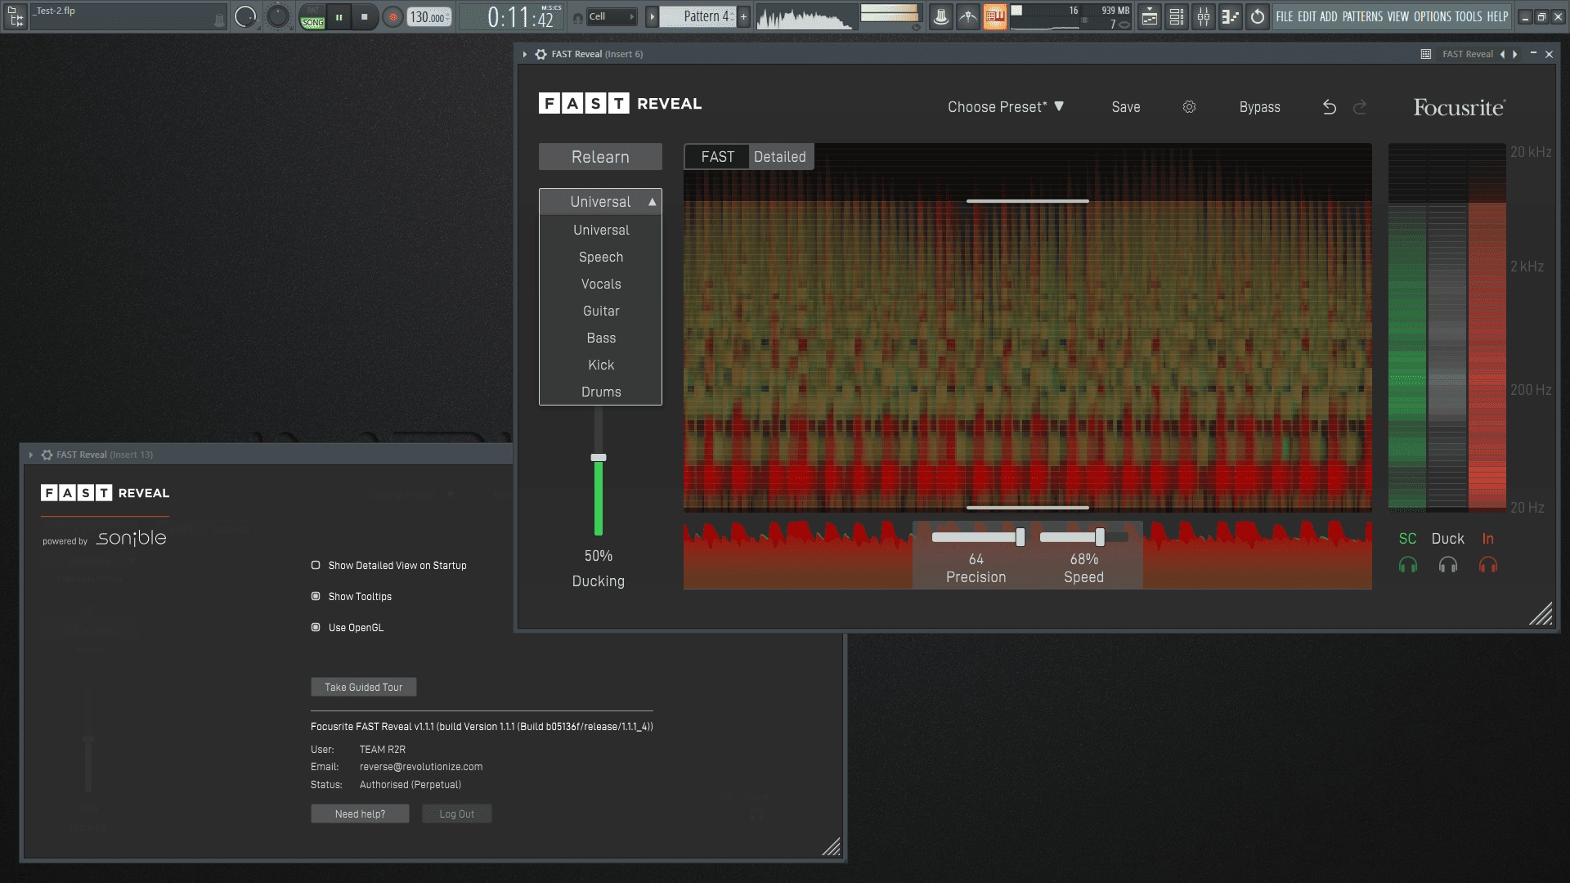The image size is (1570, 883).
Task: Click the Insert 6 plugin options gear
Action: [541, 54]
